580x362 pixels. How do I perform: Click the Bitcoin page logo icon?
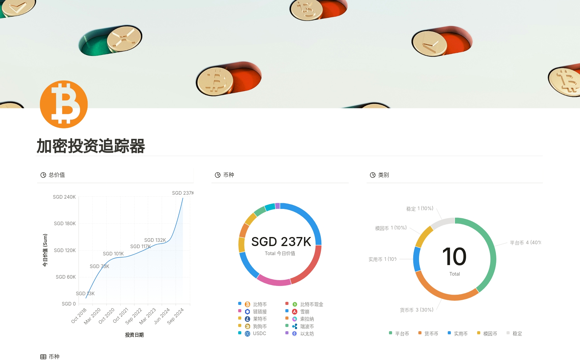[x=64, y=104]
